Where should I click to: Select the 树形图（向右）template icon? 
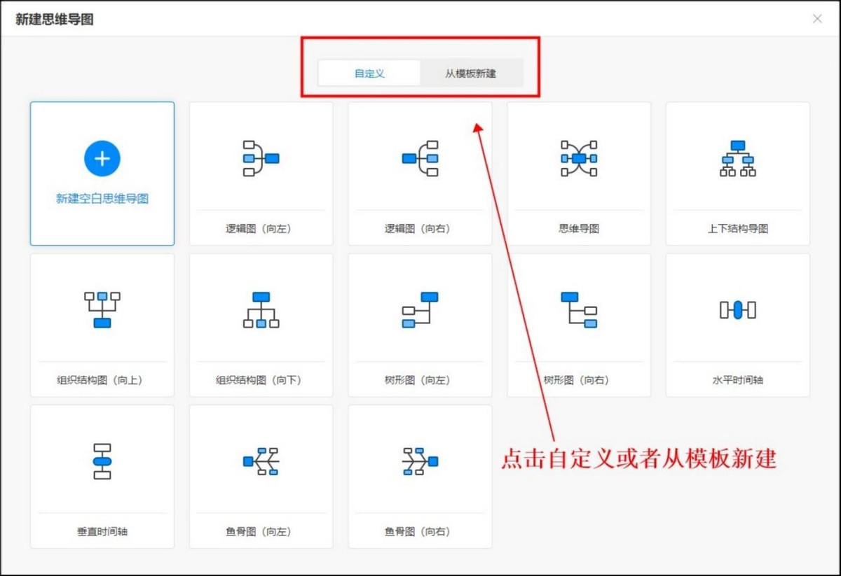click(578, 310)
